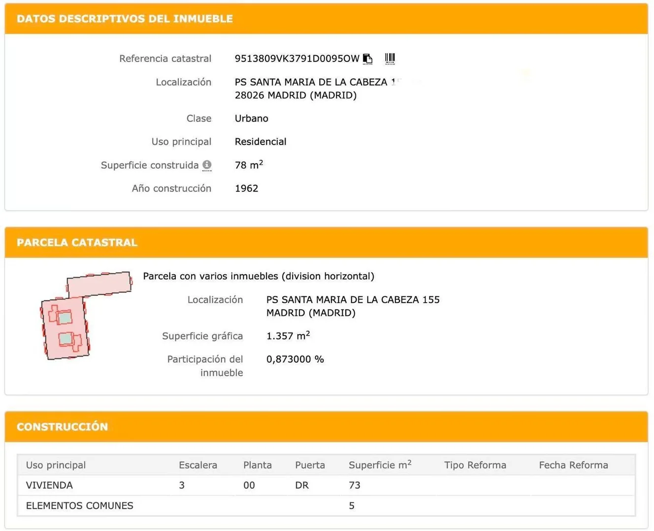654x531 pixels.
Task: Click the Escalera column header
Action: tap(197, 465)
